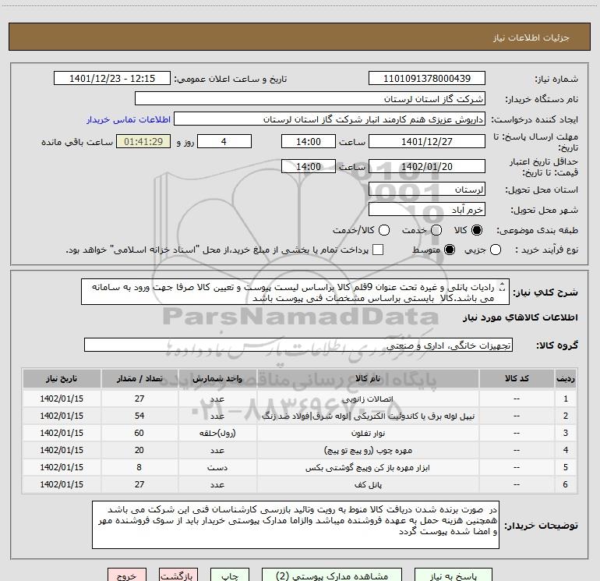Click need number field 1101091378000439

[427, 79]
